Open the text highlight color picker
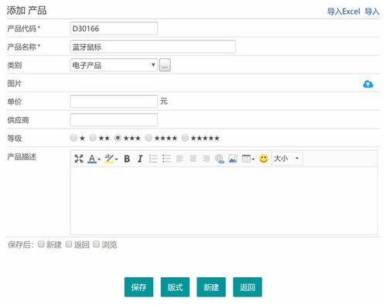The width and height of the screenshot is (386, 305). [111, 159]
